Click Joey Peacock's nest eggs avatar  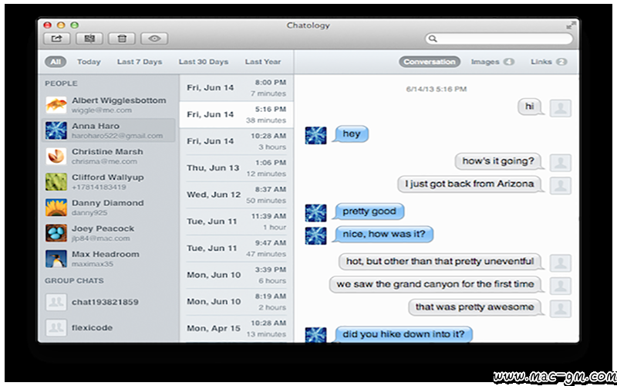56,233
